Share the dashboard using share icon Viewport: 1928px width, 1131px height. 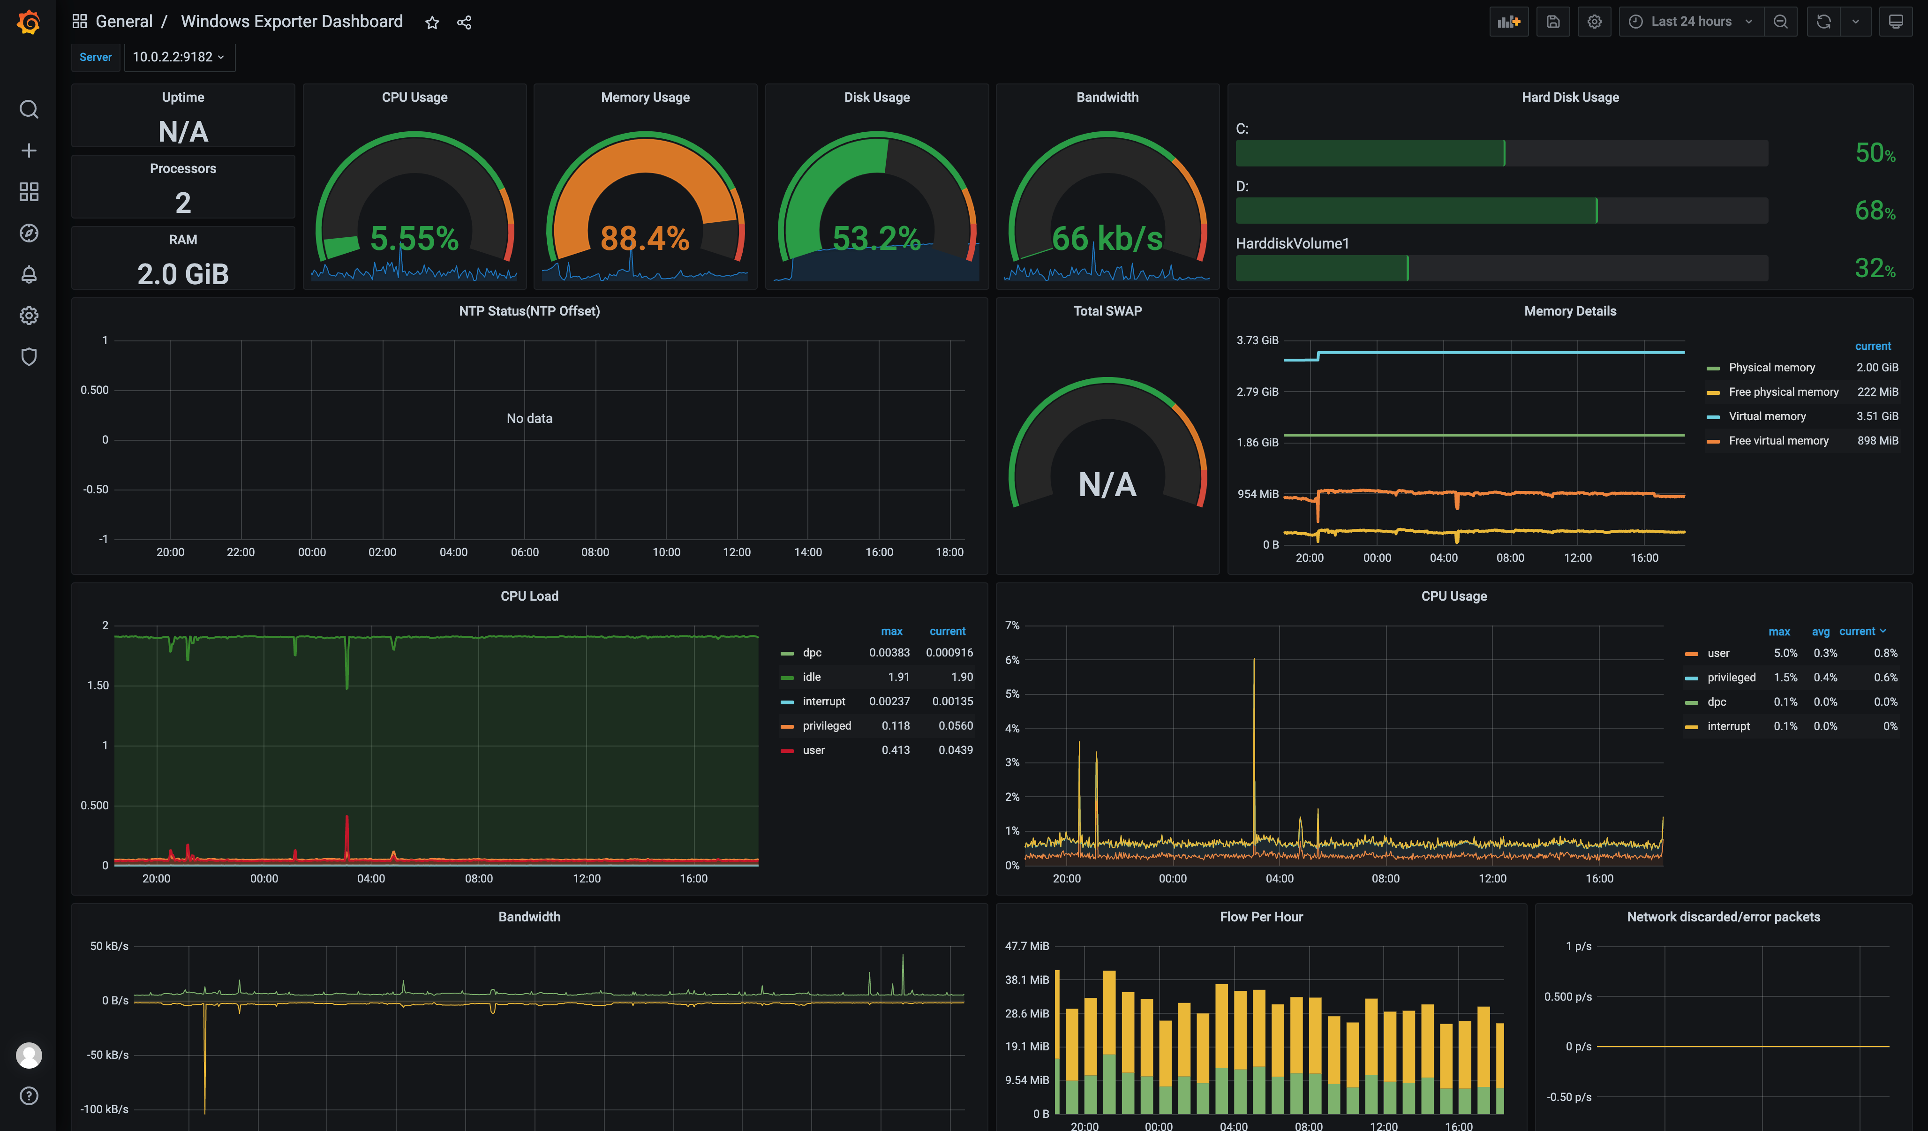pyautogui.click(x=464, y=22)
